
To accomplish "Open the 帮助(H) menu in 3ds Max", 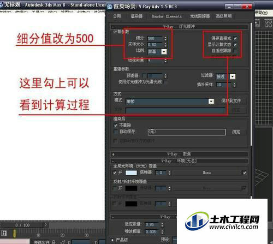I will (262, 13).
